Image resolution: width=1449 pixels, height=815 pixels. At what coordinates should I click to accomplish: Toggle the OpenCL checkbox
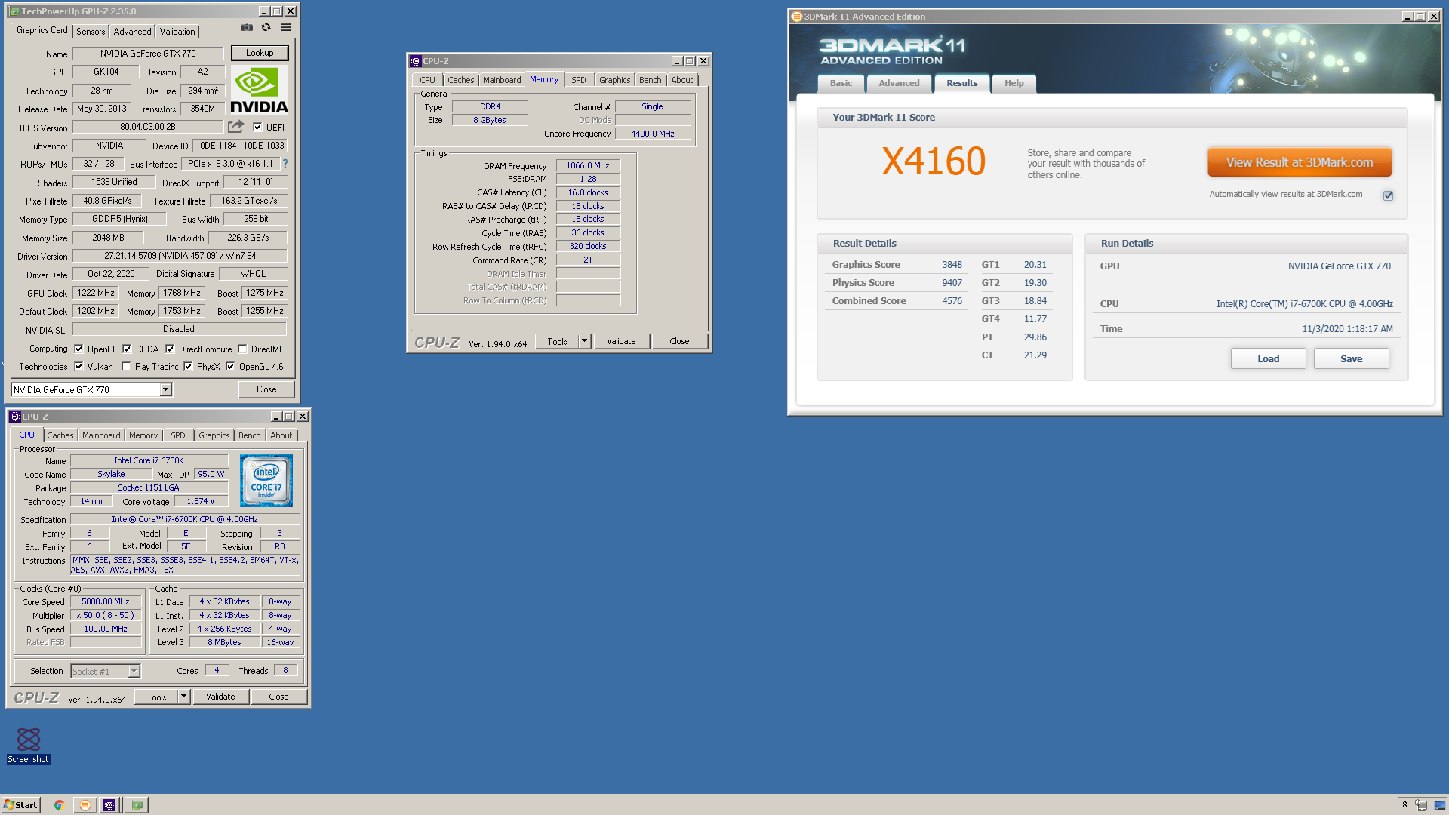(78, 349)
